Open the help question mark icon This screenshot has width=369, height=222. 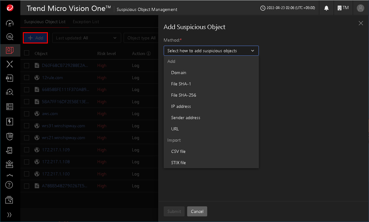coord(9,184)
